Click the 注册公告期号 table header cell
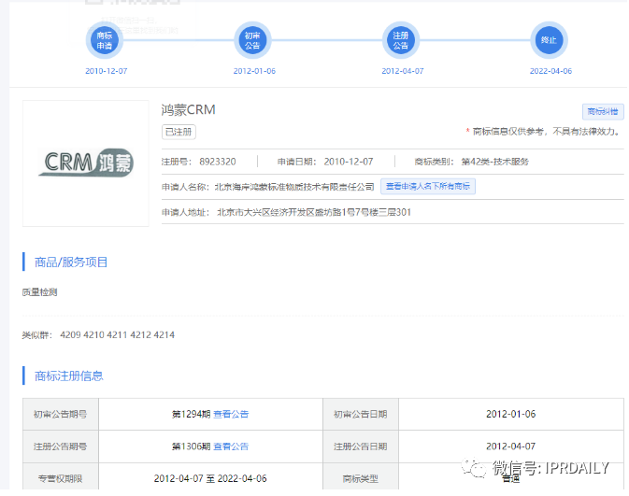 coord(61,446)
